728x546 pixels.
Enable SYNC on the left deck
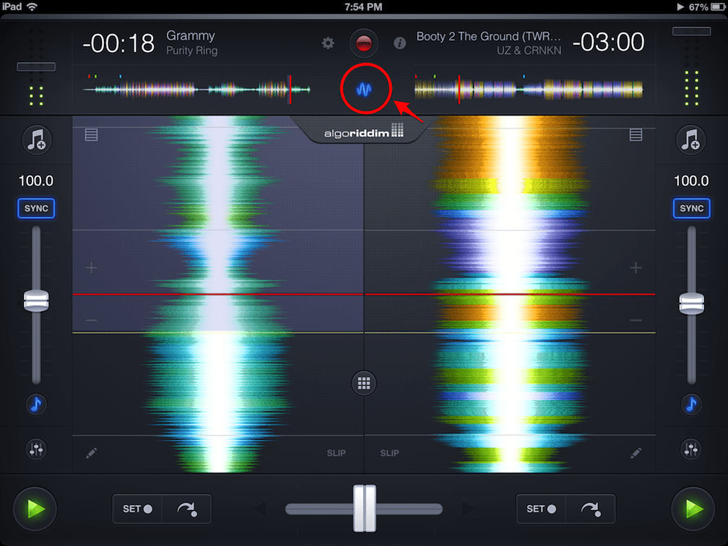coord(35,208)
